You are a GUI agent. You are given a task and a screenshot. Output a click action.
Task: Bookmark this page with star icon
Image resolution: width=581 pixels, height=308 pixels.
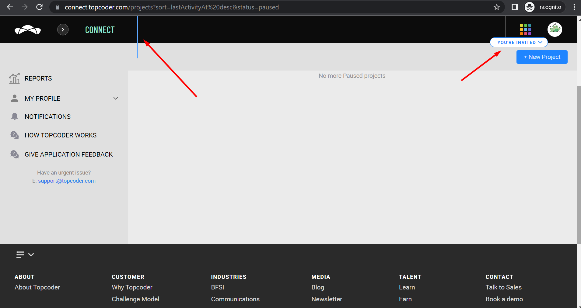(x=497, y=7)
